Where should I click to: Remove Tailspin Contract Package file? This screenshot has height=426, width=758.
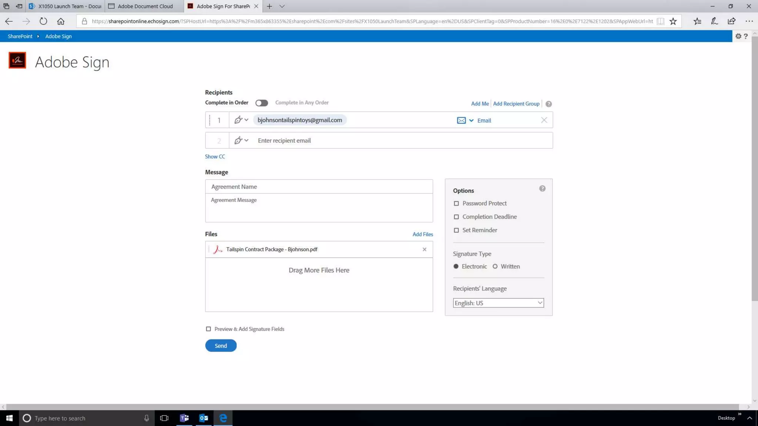[425, 249]
